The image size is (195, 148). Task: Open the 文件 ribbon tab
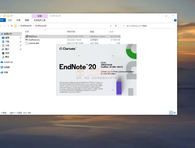(x=2, y=20)
